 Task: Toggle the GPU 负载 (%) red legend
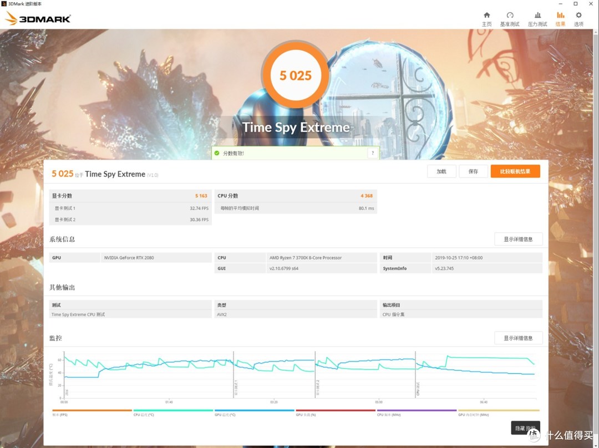coord(336,413)
